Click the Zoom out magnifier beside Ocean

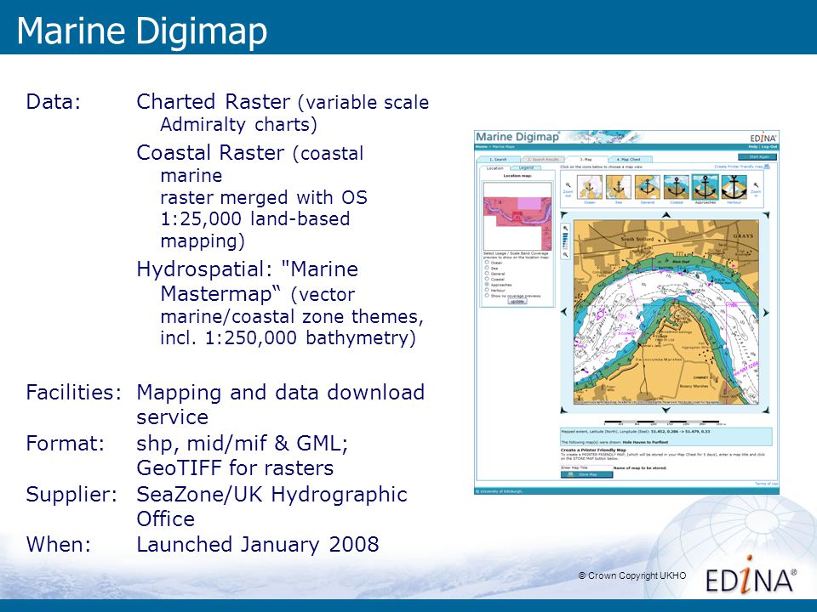[x=568, y=185]
